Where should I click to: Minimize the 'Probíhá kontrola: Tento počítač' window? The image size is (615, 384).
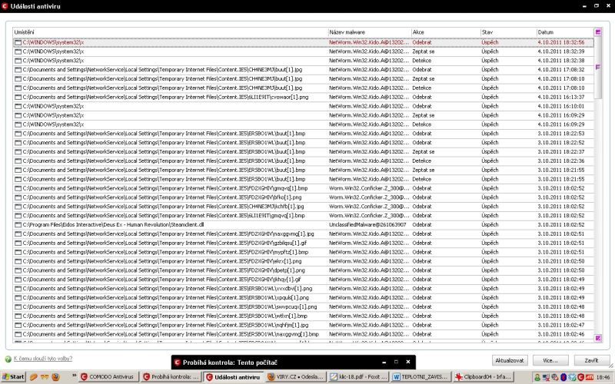pyautogui.click(x=384, y=362)
